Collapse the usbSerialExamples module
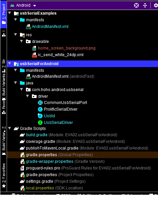Viewport: 158px width, 203px height. tap(10, 13)
